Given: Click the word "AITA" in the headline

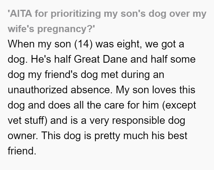Looking at the screenshot, I should (21, 14).
